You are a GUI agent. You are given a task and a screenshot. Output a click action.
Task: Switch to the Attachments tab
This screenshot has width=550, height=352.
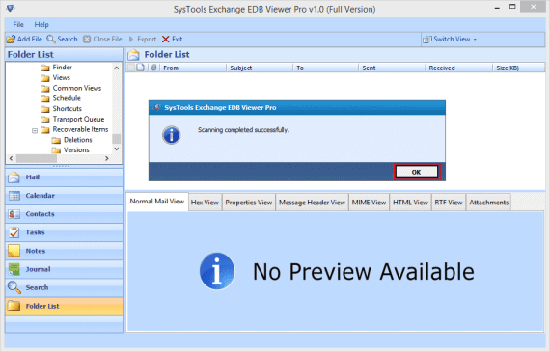coord(488,203)
